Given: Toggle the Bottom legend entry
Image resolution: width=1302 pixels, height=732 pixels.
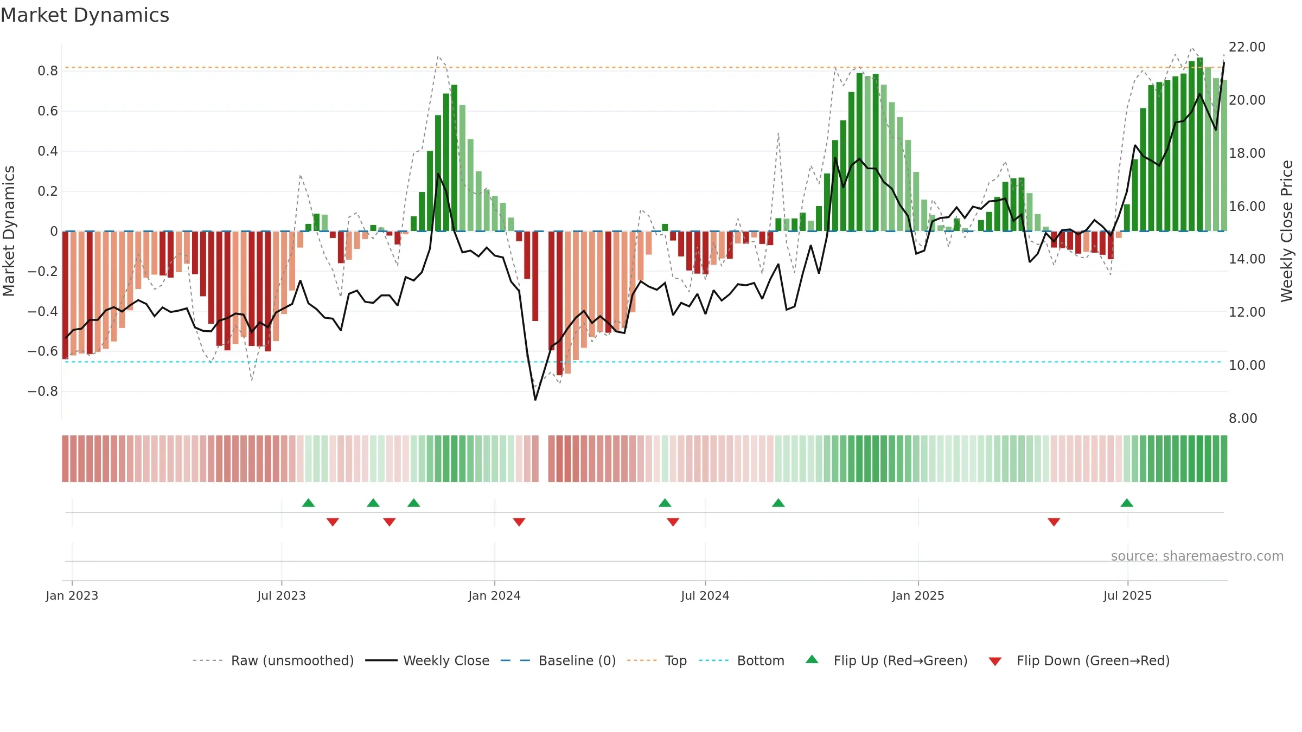Looking at the screenshot, I should click(741, 660).
